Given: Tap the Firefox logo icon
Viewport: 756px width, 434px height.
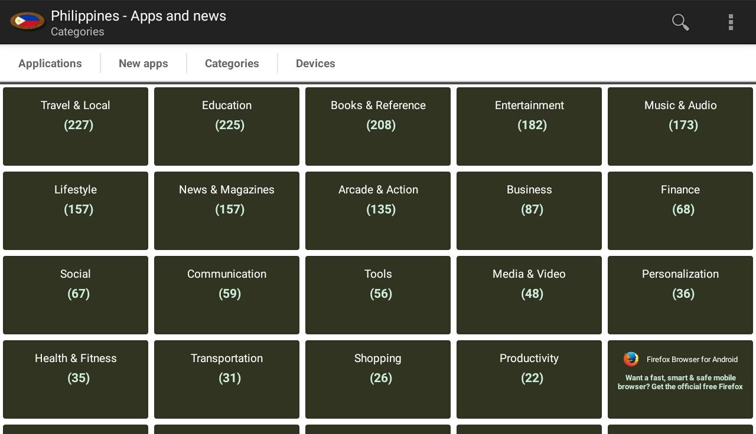Looking at the screenshot, I should pos(631,359).
